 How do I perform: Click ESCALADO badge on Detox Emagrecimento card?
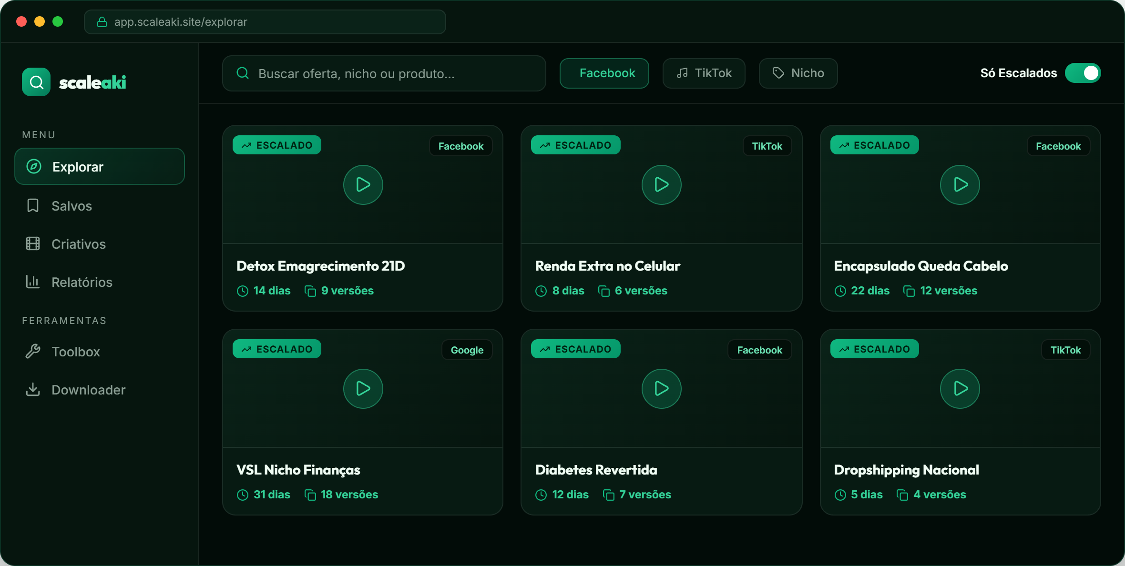(x=277, y=145)
